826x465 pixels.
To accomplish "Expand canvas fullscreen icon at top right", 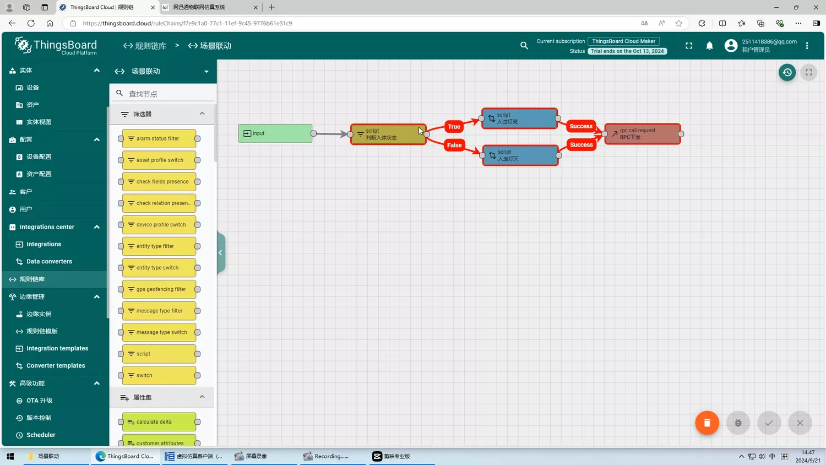I will click(x=808, y=72).
